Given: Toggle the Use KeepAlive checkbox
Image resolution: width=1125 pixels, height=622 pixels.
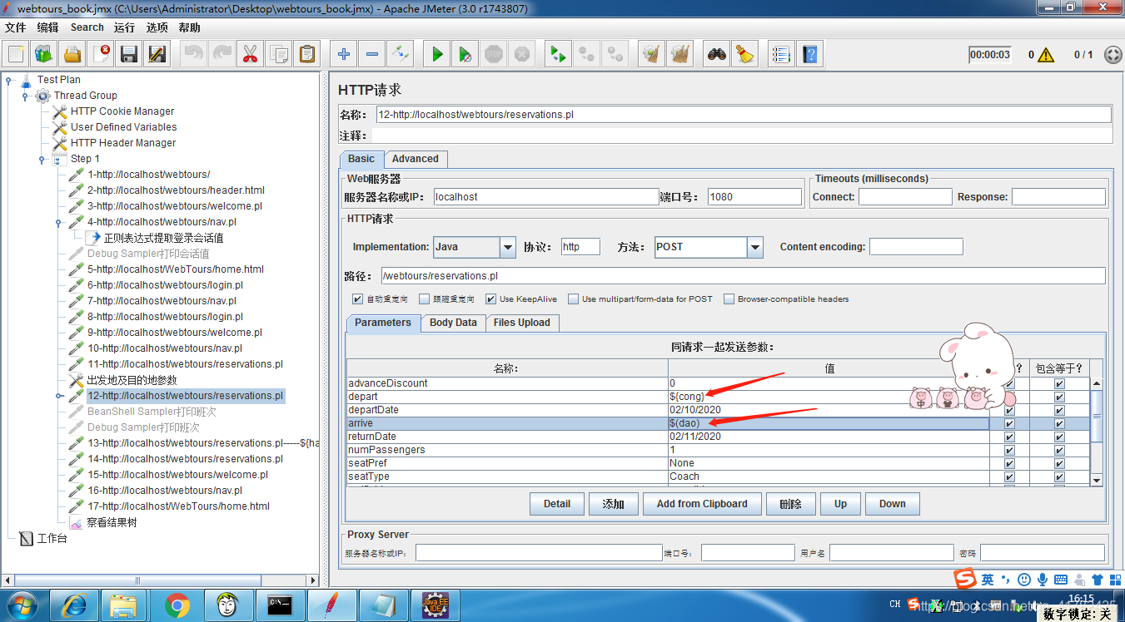Looking at the screenshot, I should tap(491, 299).
